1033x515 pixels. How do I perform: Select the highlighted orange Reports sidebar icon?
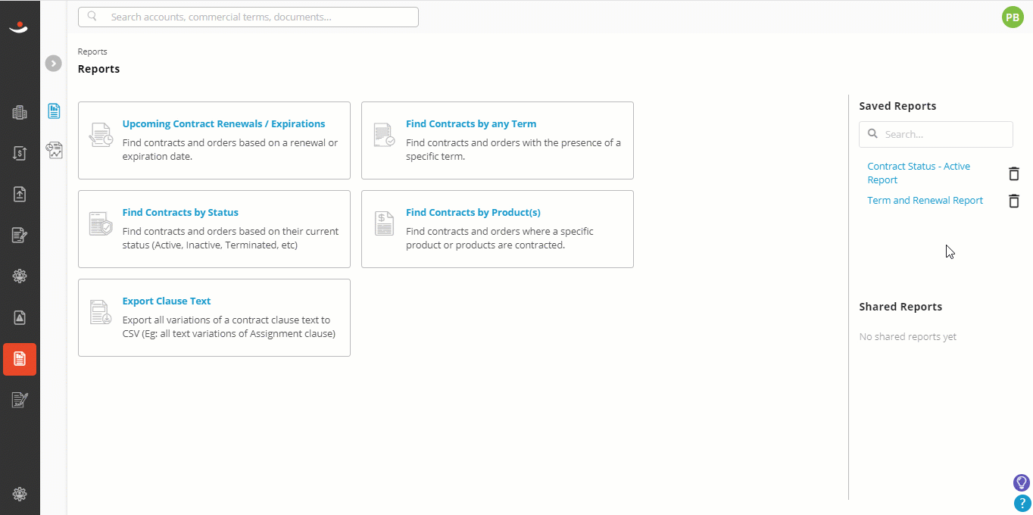[x=20, y=359]
